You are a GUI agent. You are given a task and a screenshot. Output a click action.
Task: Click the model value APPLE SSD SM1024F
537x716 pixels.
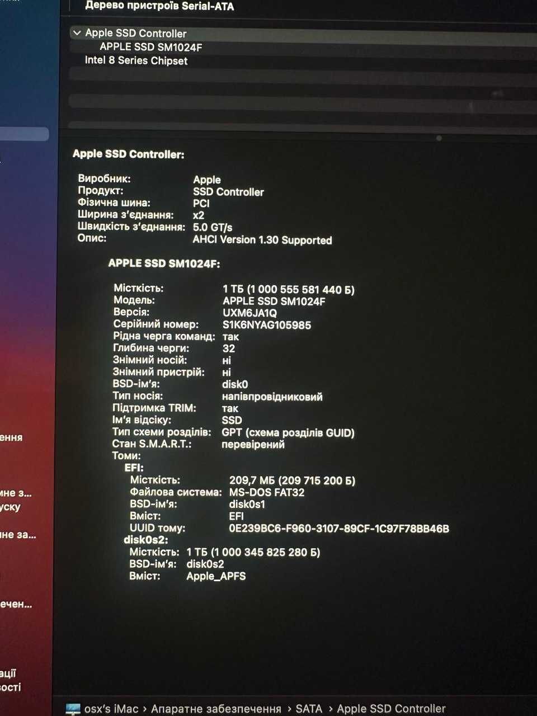tap(274, 301)
